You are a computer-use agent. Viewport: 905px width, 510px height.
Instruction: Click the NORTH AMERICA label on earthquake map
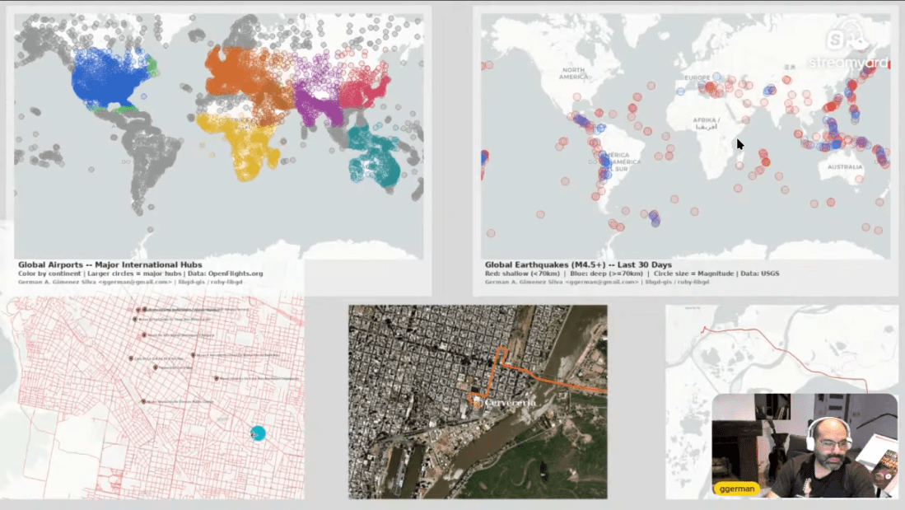pyautogui.click(x=573, y=73)
